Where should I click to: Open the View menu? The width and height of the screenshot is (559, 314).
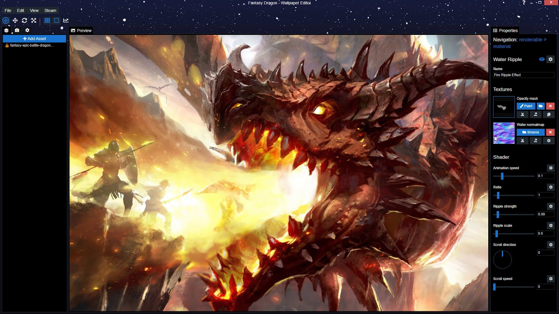[x=34, y=10]
